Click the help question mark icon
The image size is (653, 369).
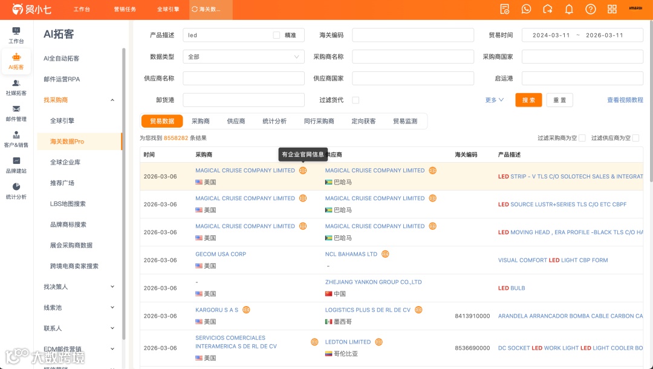pos(591,8)
